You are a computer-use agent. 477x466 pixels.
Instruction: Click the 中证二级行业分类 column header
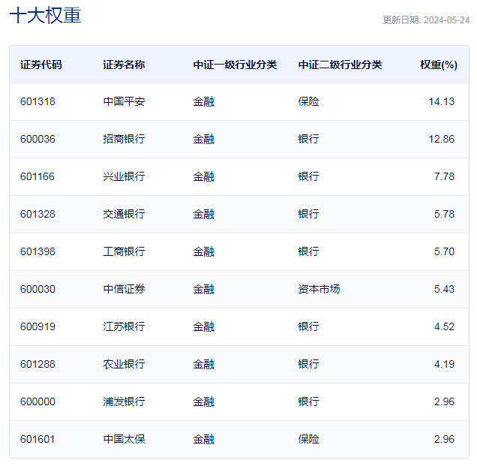pyautogui.click(x=340, y=65)
